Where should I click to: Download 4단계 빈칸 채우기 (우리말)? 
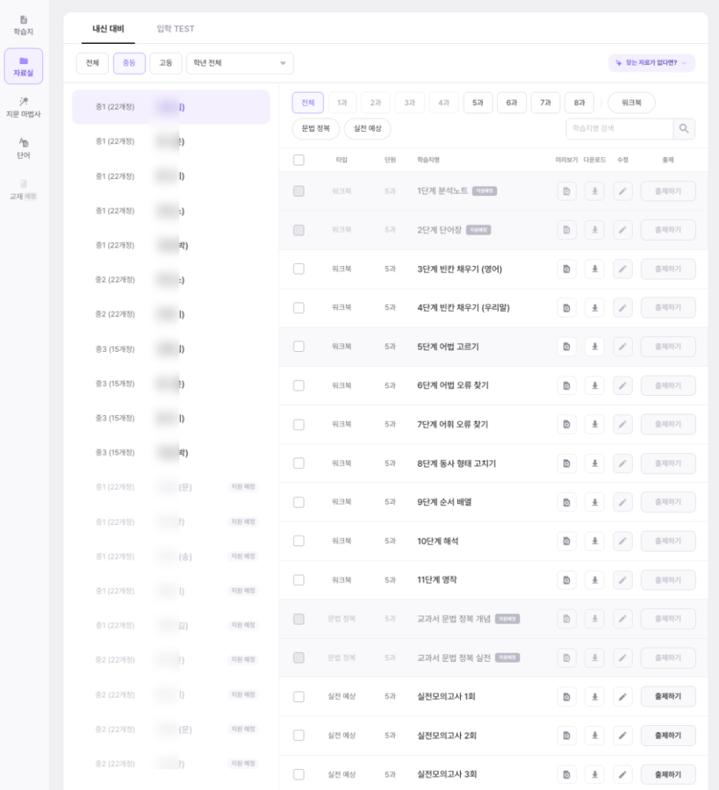[595, 308]
